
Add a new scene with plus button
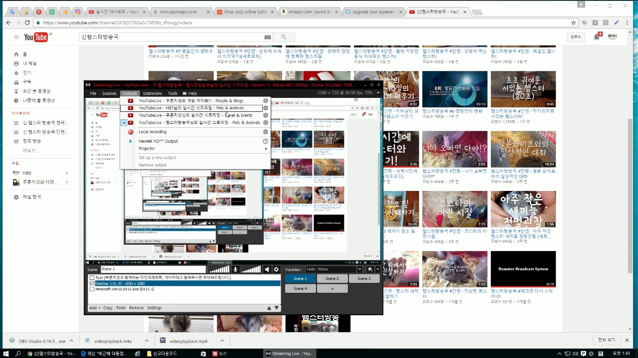tap(332, 288)
